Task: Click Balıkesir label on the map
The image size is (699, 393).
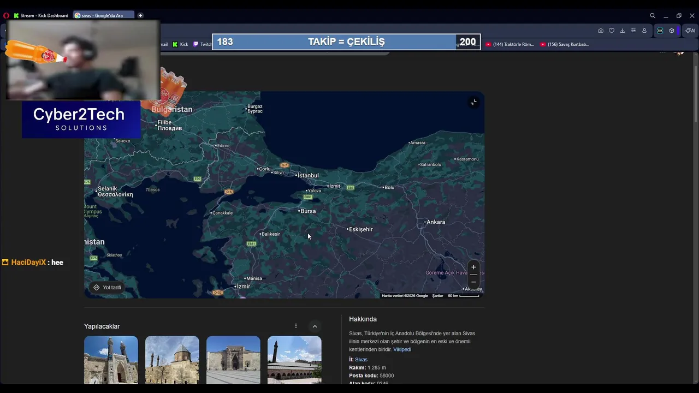Action: 270,234
